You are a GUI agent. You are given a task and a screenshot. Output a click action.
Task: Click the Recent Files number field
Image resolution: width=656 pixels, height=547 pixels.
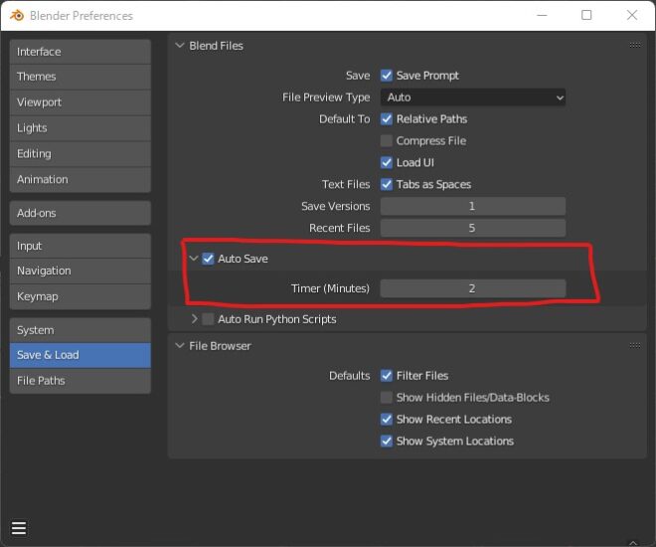(473, 228)
